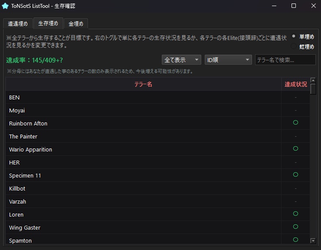Image resolution: width=321 pixels, height=250 pixels.
Task: Click green circle status for Ruinborn Afton
Action: 295,122
